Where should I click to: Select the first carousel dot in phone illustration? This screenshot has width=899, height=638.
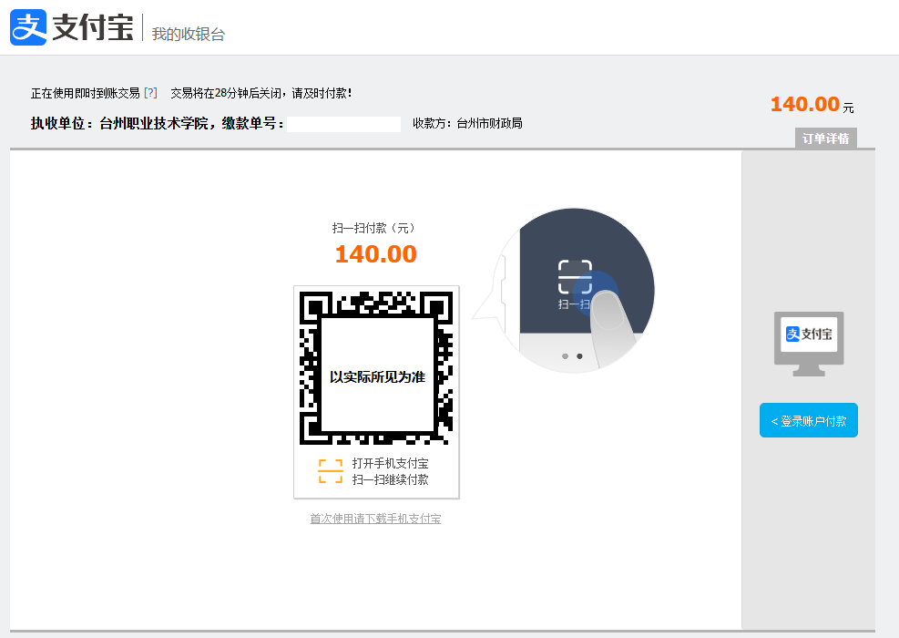(x=565, y=356)
